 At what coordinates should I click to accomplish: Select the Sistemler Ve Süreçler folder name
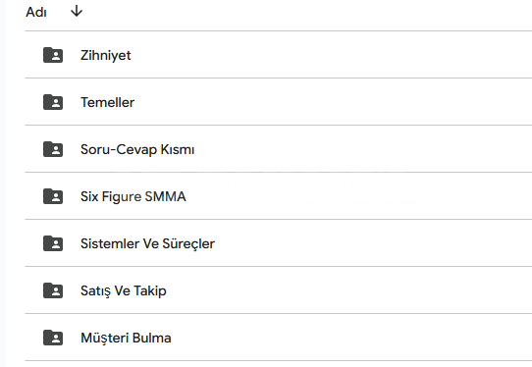tap(147, 244)
